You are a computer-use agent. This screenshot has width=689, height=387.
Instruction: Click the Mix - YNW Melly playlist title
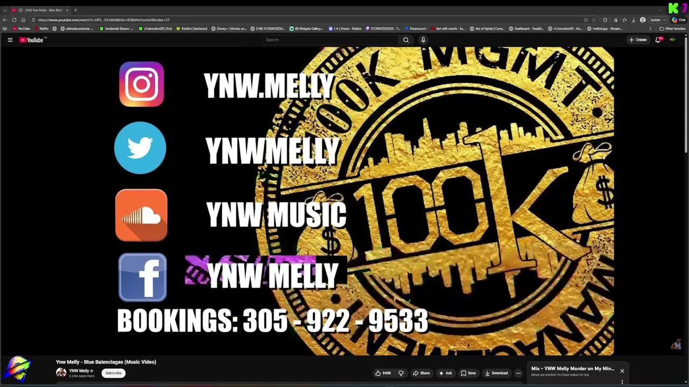pyautogui.click(x=573, y=369)
